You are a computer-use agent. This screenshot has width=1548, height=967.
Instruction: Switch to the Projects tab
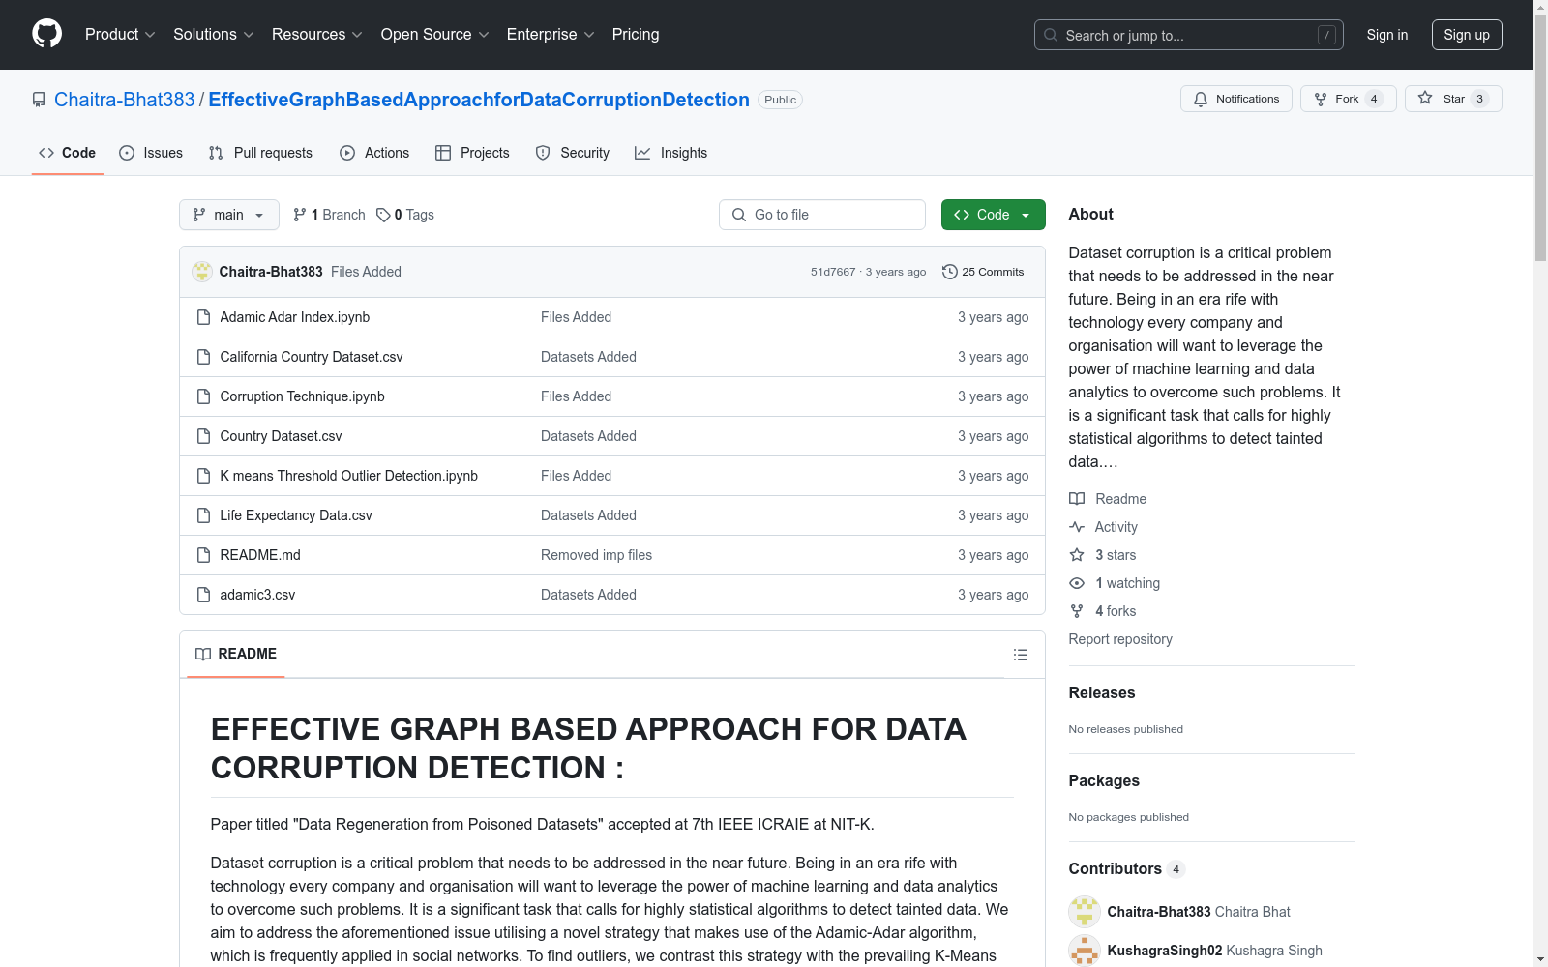pyautogui.click(x=472, y=153)
